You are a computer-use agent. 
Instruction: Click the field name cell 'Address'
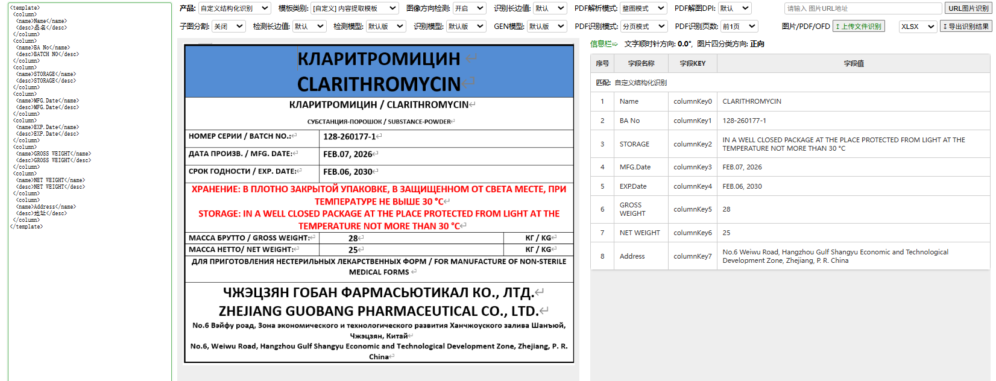click(x=641, y=256)
